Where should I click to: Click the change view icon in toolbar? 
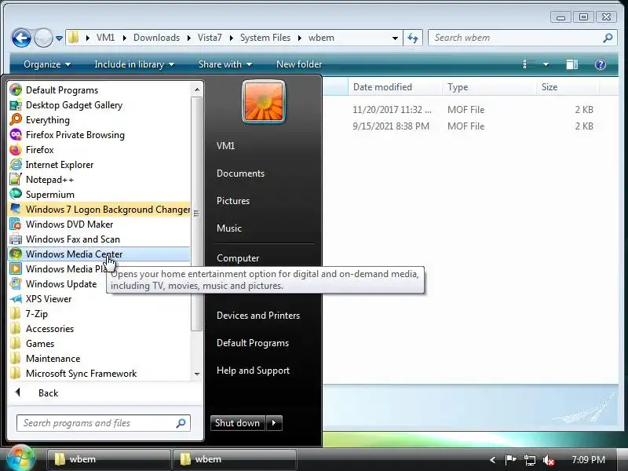(528, 64)
